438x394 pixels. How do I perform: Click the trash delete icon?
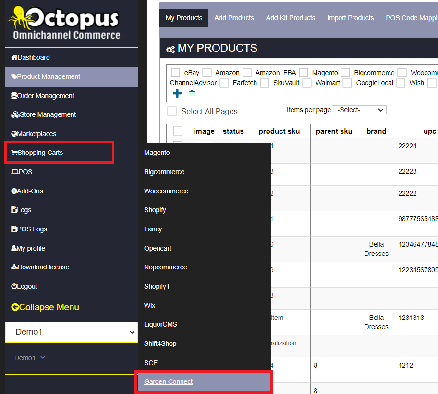tap(192, 93)
